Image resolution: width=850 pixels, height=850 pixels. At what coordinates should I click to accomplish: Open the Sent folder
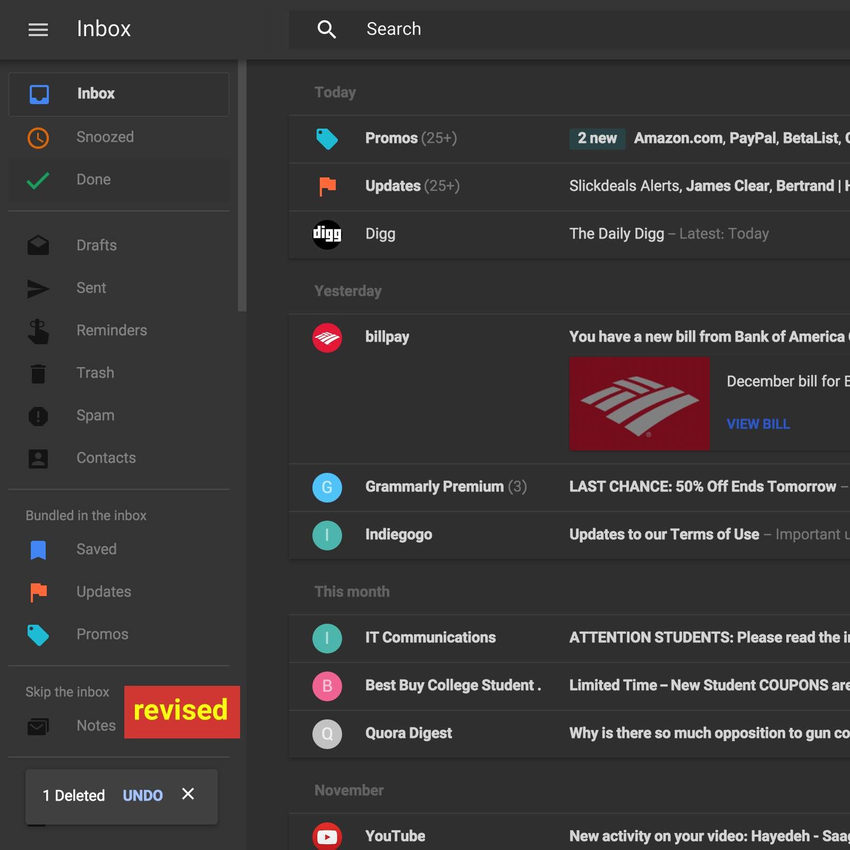(119, 287)
